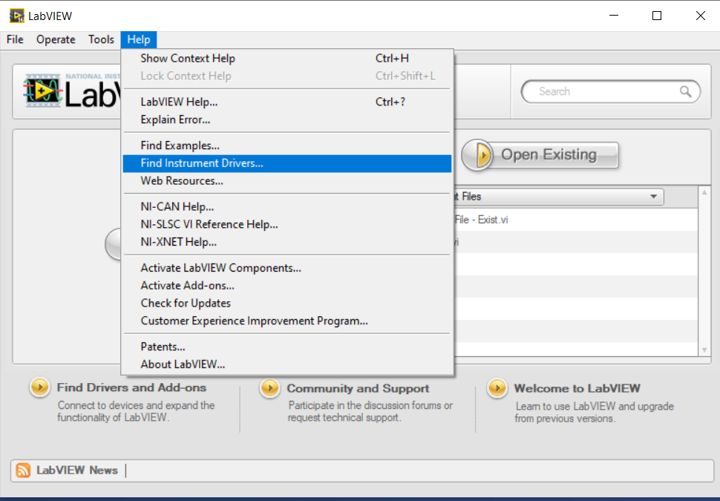Open the Operate menu
Image resolution: width=720 pixels, height=501 pixels.
click(55, 39)
